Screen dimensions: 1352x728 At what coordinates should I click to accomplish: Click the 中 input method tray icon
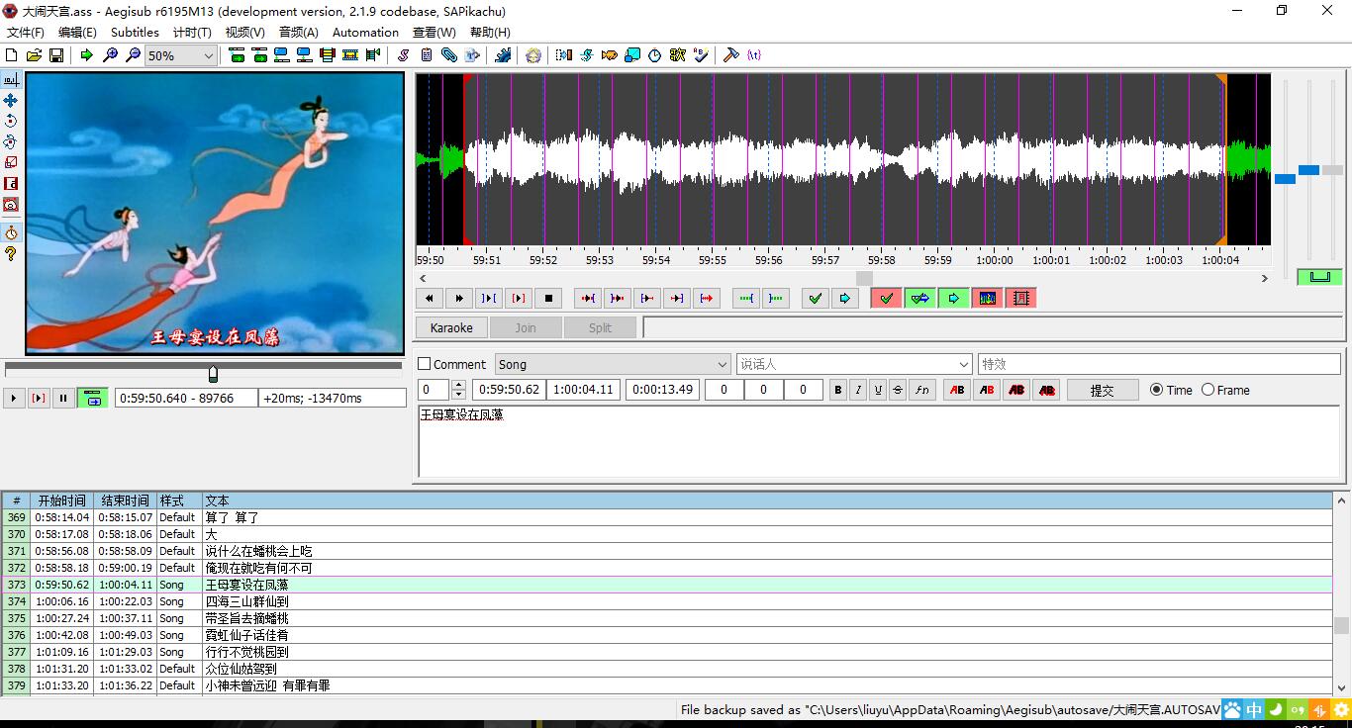coord(1254,709)
